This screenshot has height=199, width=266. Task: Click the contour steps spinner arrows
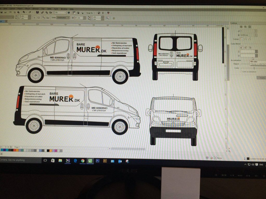(256, 31)
